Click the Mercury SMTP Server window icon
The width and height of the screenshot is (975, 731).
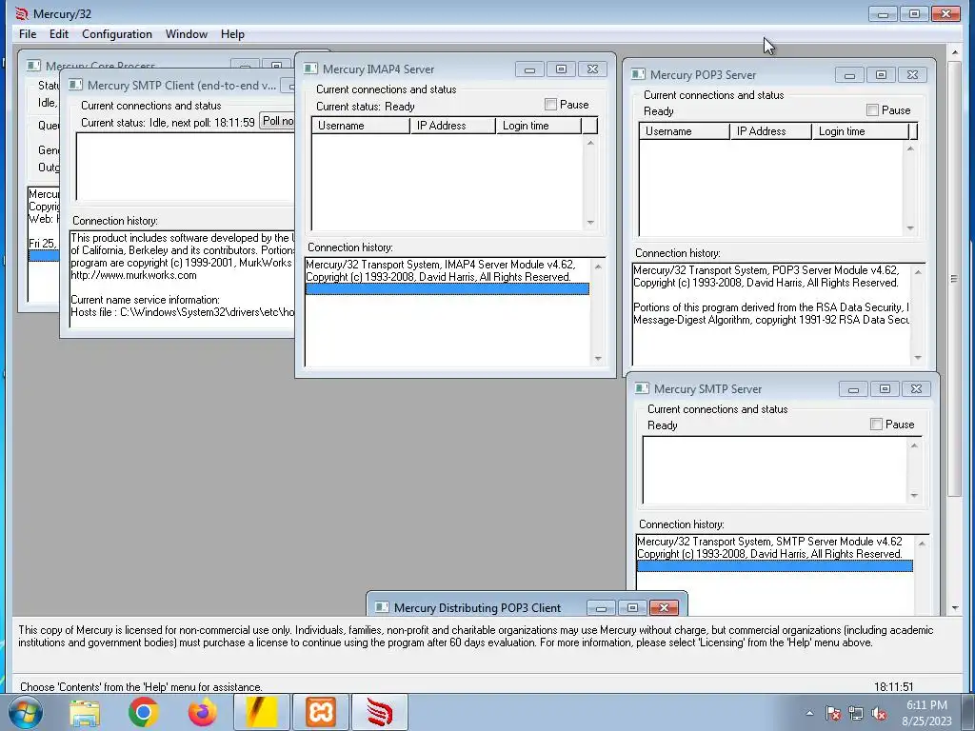(x=642, y=388)
